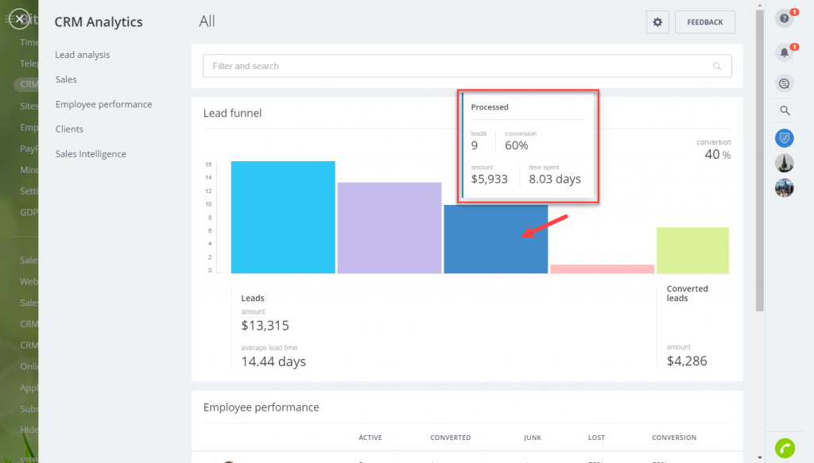The width and height of the screenshot is (814, 463).
Task: Click the right sidebar search magnifier
Action: pos(785,111)
